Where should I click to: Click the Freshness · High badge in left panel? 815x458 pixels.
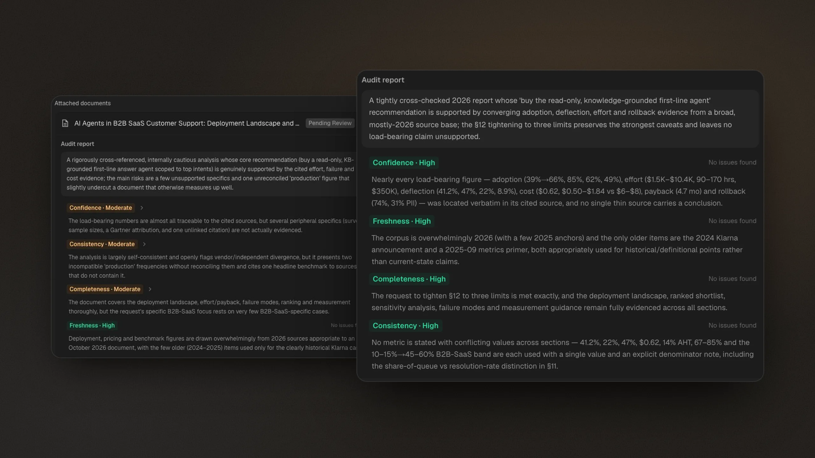(92, 326)
